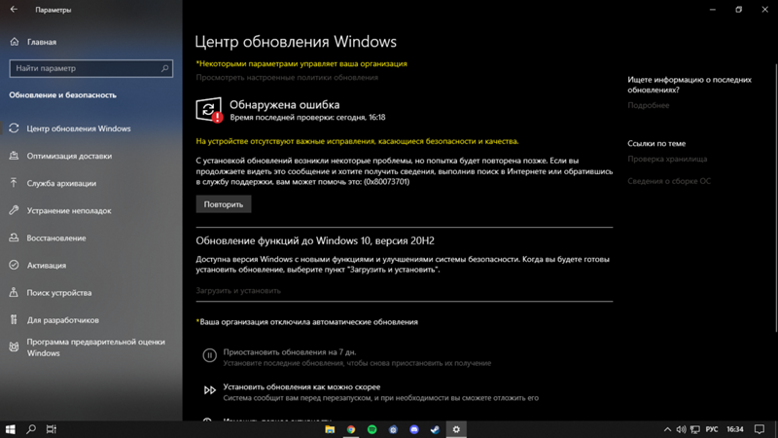This screenshot has height=438, width=778.
Task: Click the Подробнее link
Action: click(x=648, y=105)
